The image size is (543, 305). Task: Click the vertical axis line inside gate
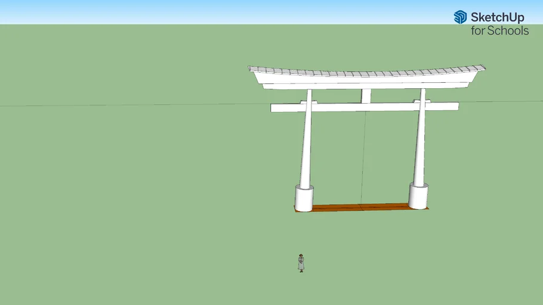tap(365, 155)
